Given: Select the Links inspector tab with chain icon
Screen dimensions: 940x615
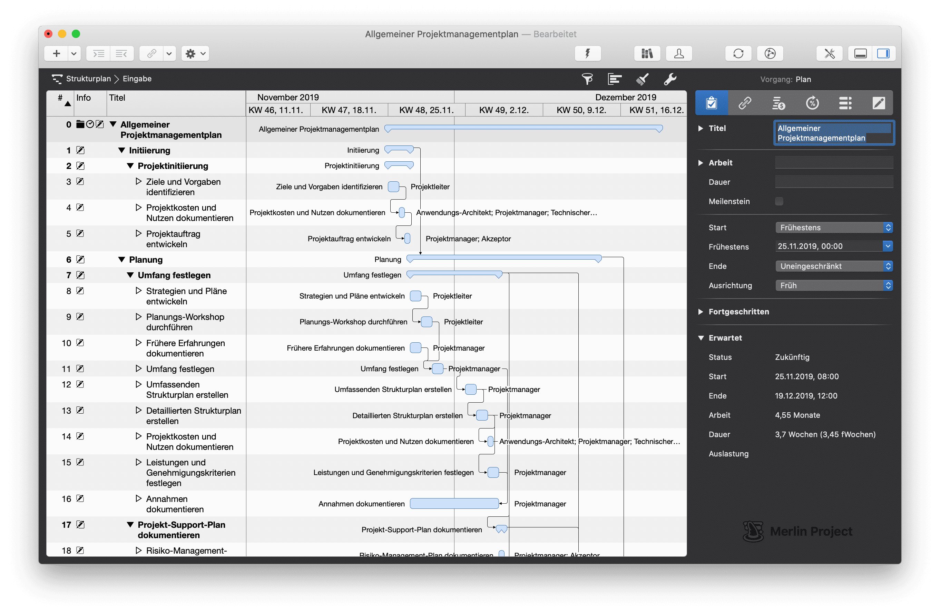Looking at the screenshot, I should click(x=745, y=103).
